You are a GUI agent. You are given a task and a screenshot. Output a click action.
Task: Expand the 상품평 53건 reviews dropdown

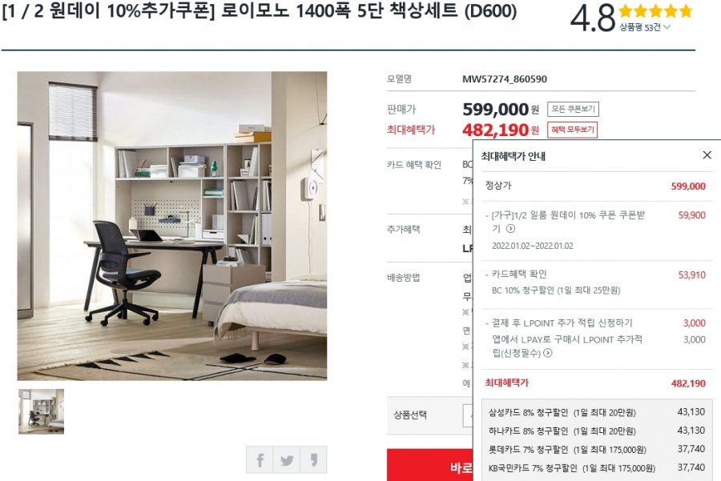coord(645,27)
